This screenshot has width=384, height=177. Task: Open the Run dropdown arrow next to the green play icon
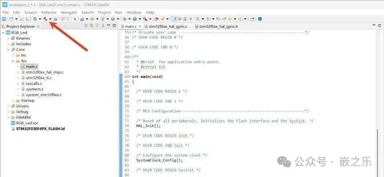click(x=140, y=19)
